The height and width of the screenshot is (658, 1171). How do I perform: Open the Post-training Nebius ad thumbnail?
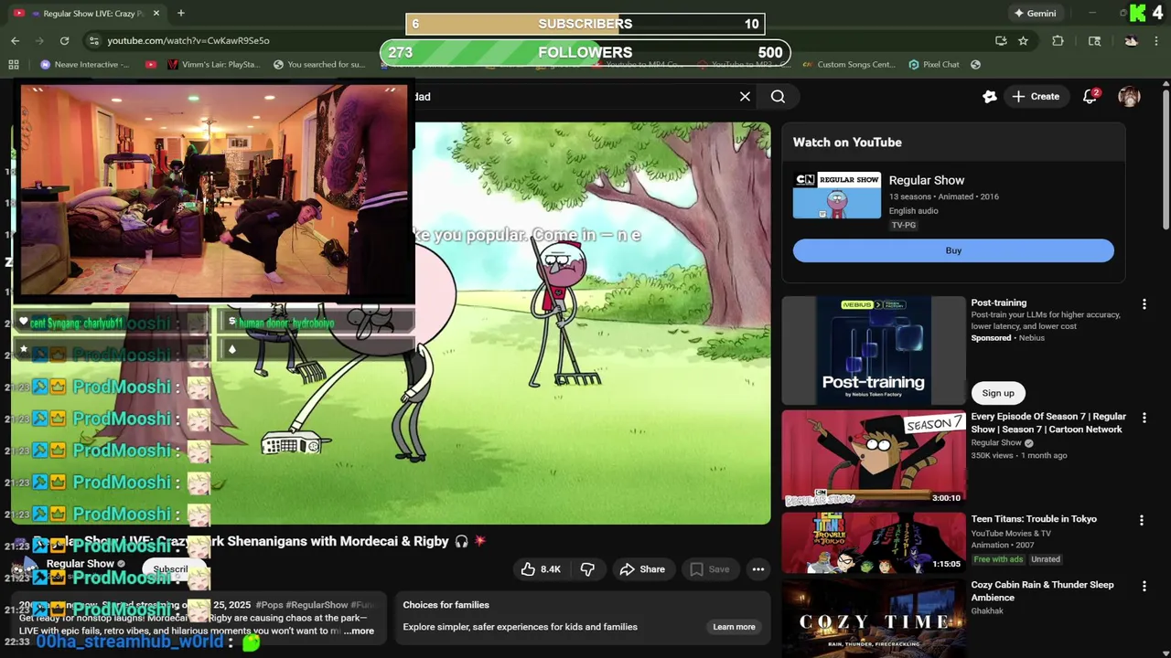click(874, 350)
